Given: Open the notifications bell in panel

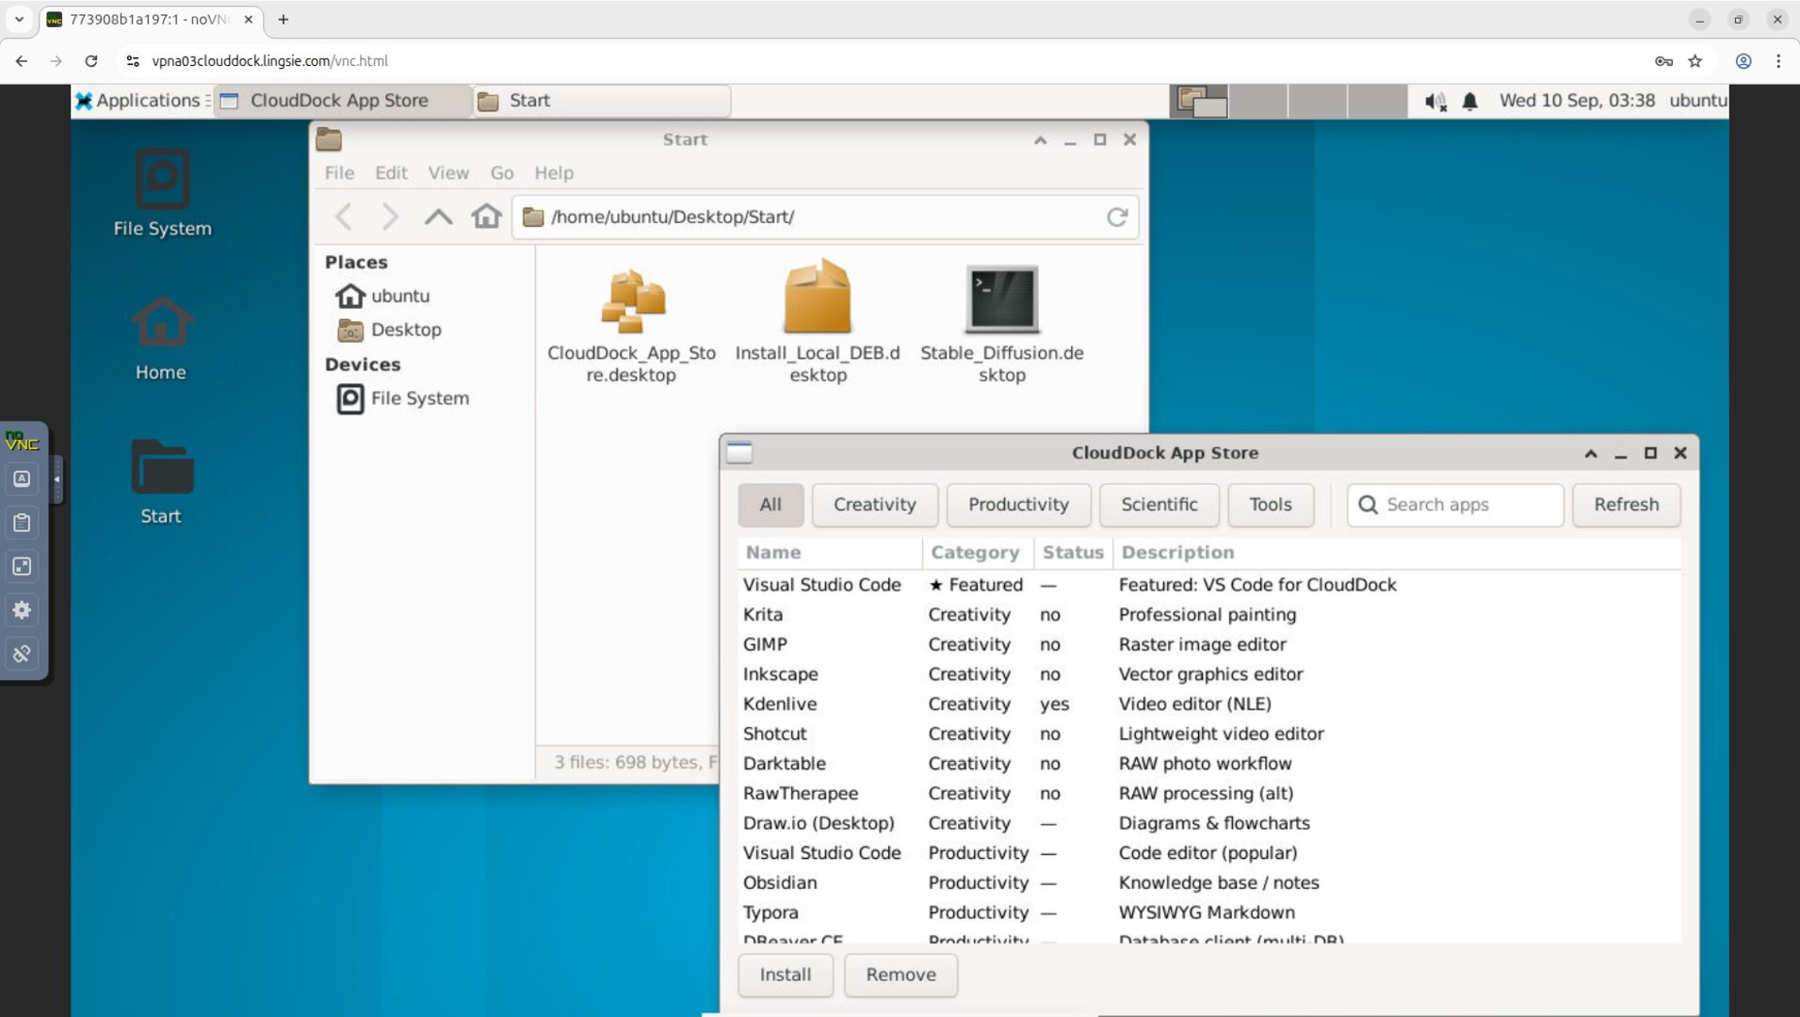Looking at the screenshot, I should [x=1469, y=101].
